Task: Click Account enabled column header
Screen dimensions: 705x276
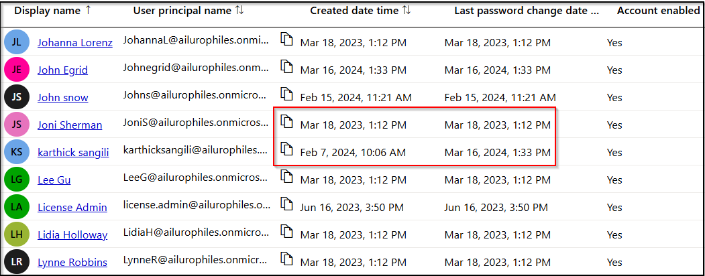Action: 658,11
